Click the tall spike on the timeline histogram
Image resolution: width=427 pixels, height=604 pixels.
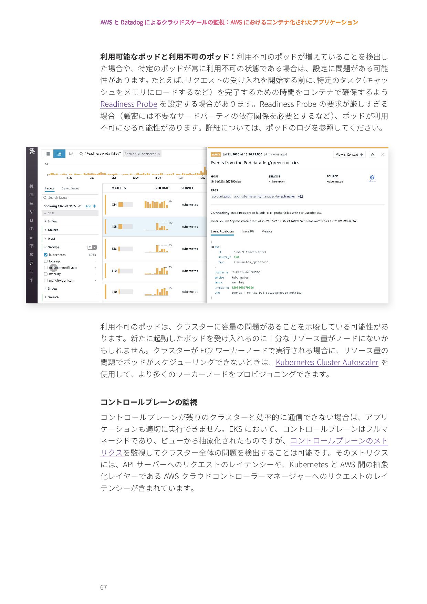[x=205, y=171]
